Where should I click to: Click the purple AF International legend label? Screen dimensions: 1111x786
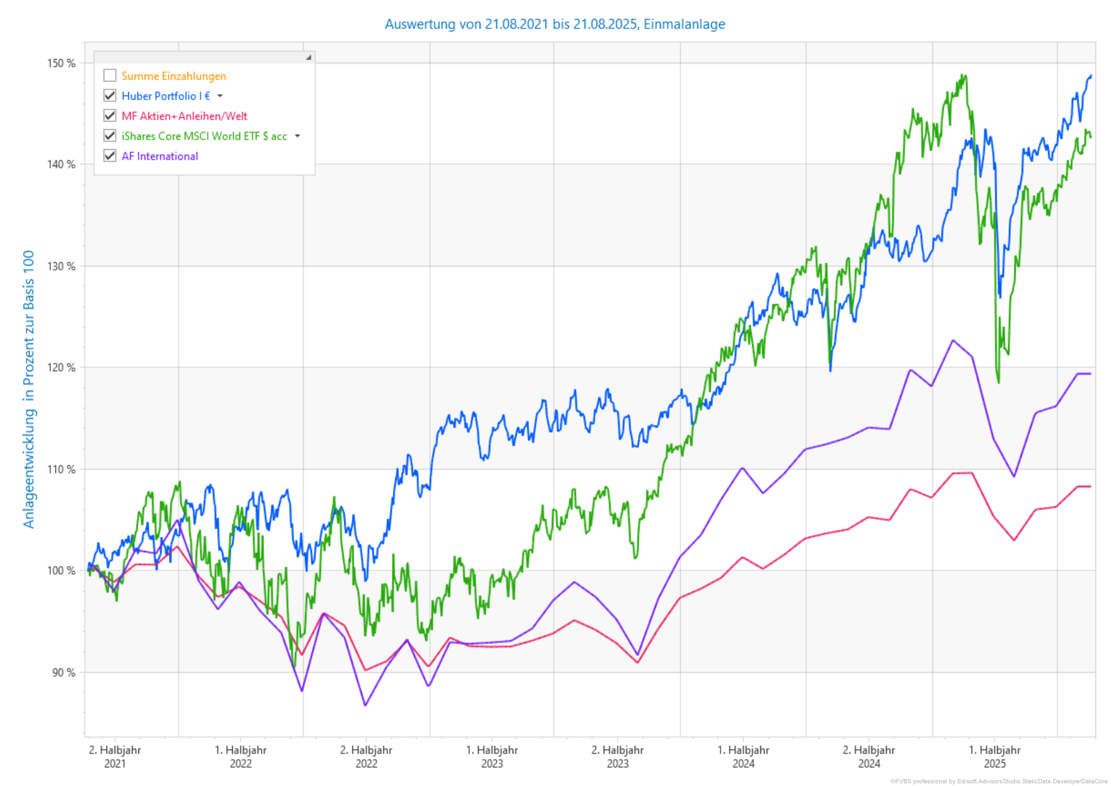pyautogui.click(x=160, y=156)
